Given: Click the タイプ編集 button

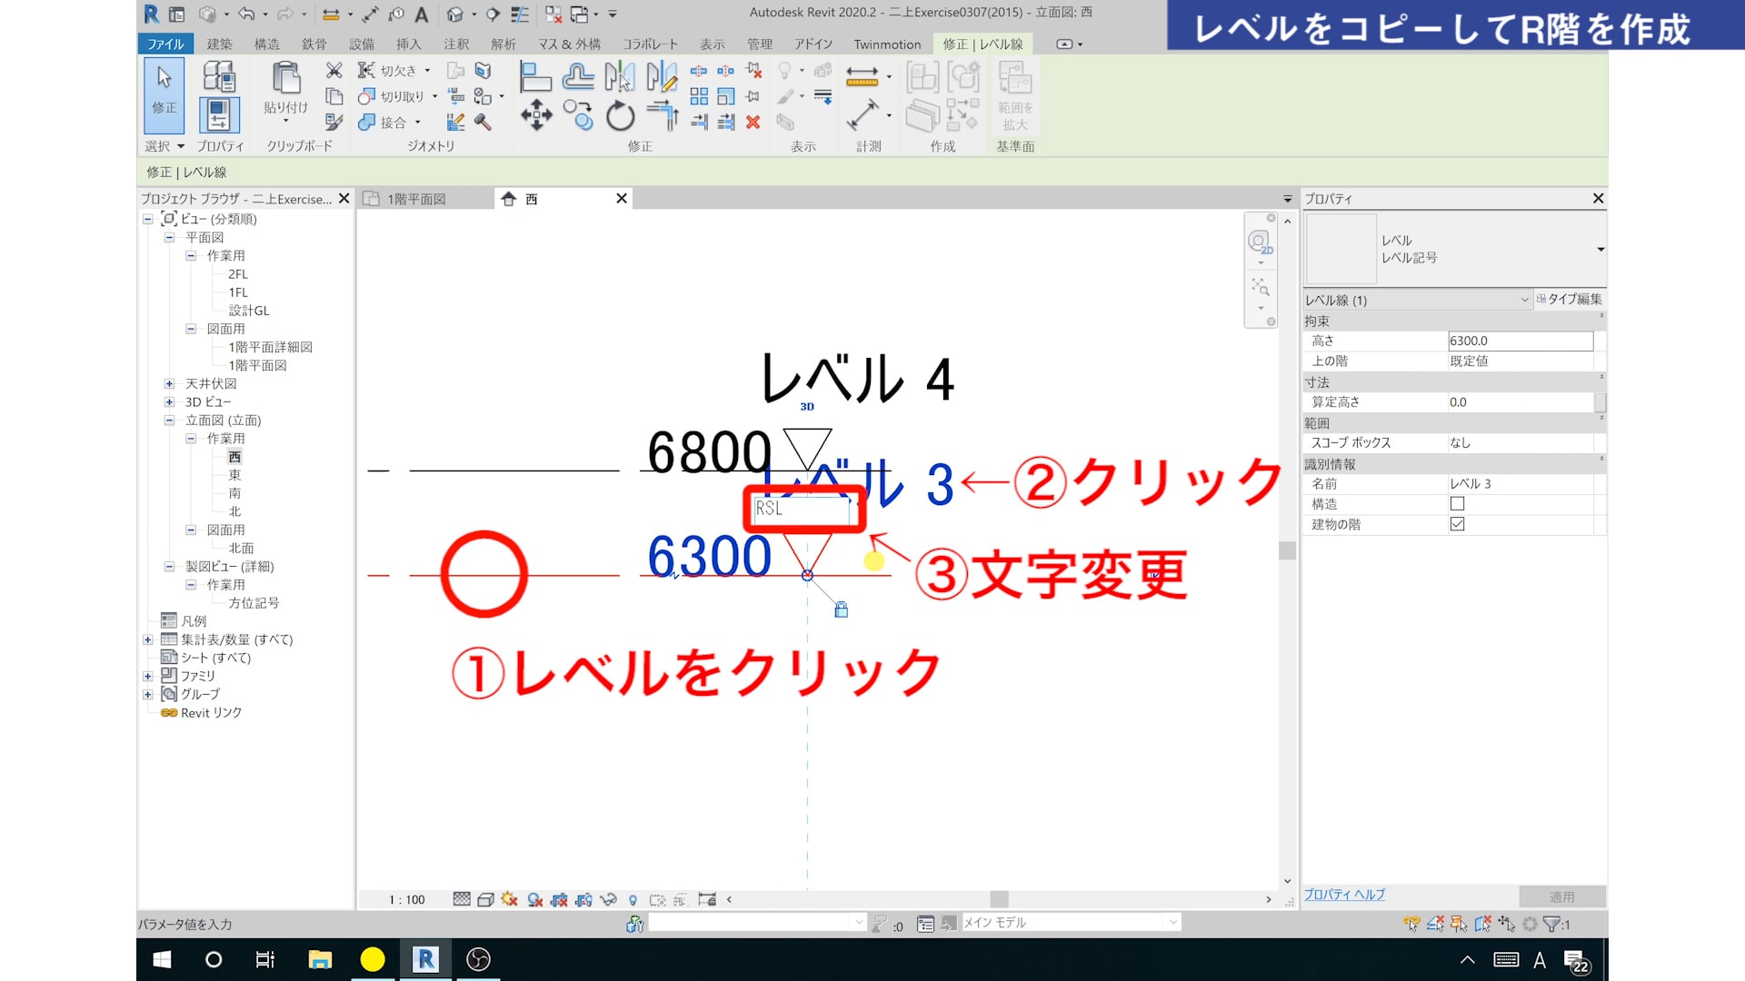Looking at the screenshot, I should click(x=1570, y=299).
